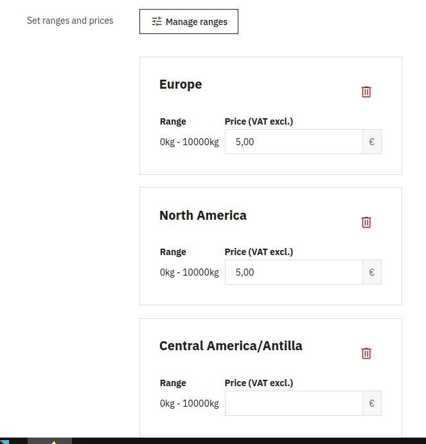
Task: Select the Europe zone heading
Action: click(181, 84)
